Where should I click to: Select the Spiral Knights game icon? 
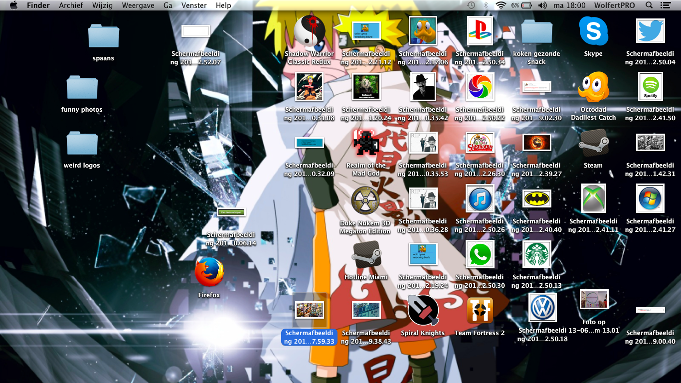[x=423, y=310]
